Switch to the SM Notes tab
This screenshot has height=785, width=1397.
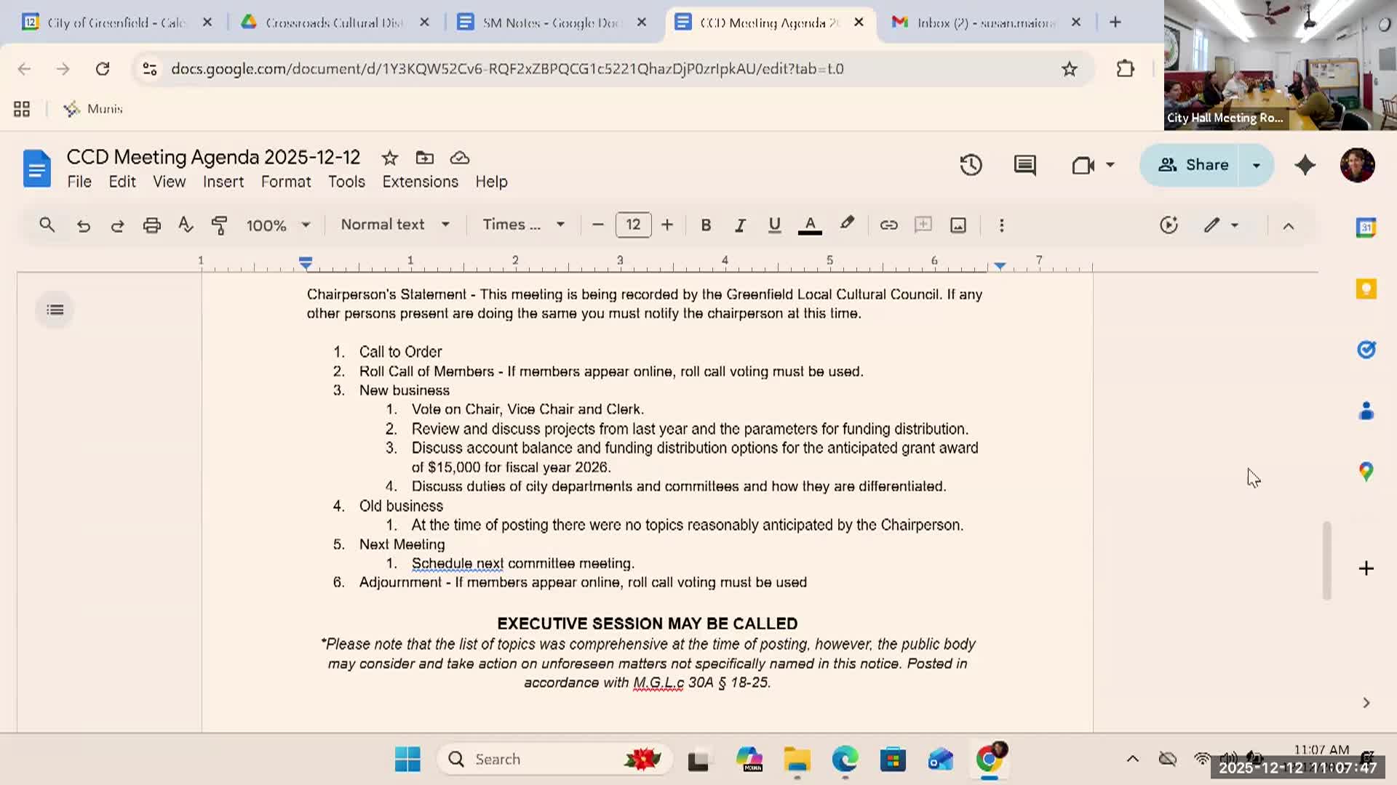click(x=550, y=23)
